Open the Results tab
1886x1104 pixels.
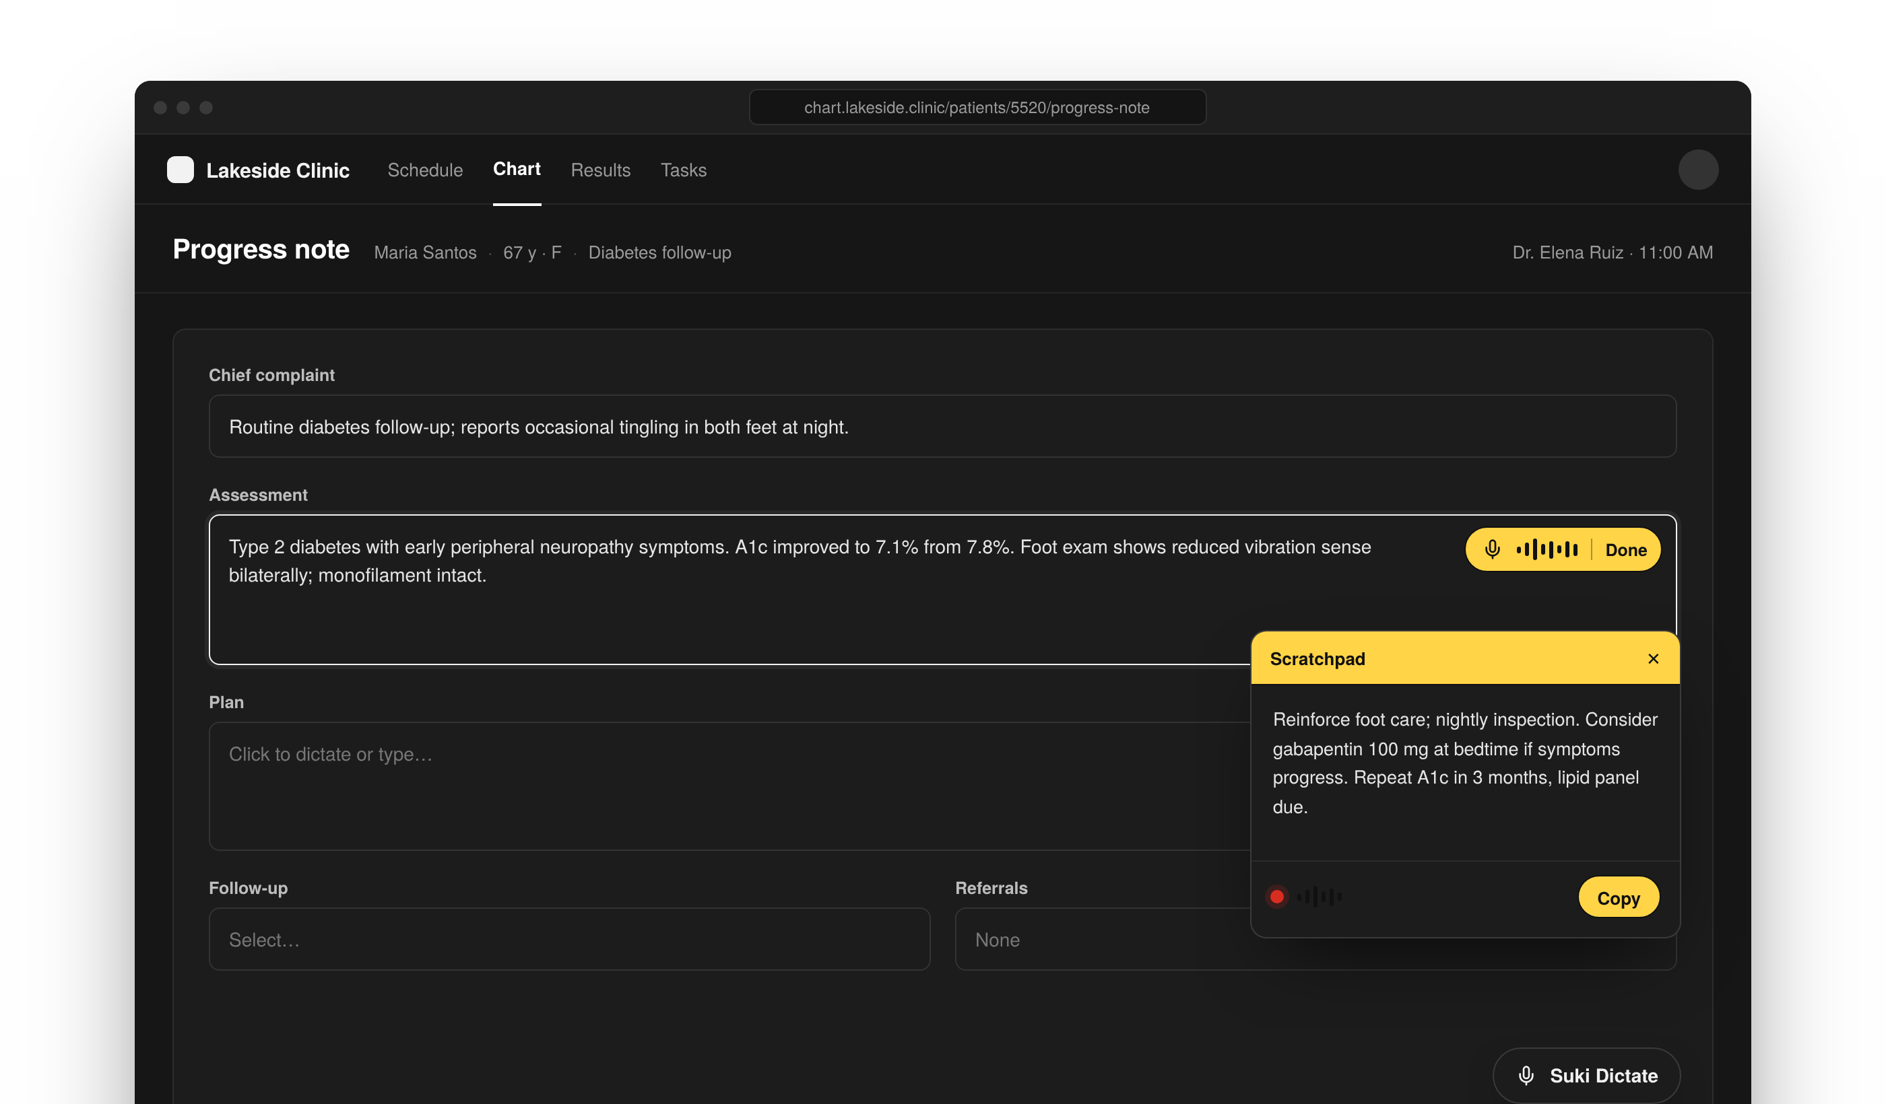600,170
